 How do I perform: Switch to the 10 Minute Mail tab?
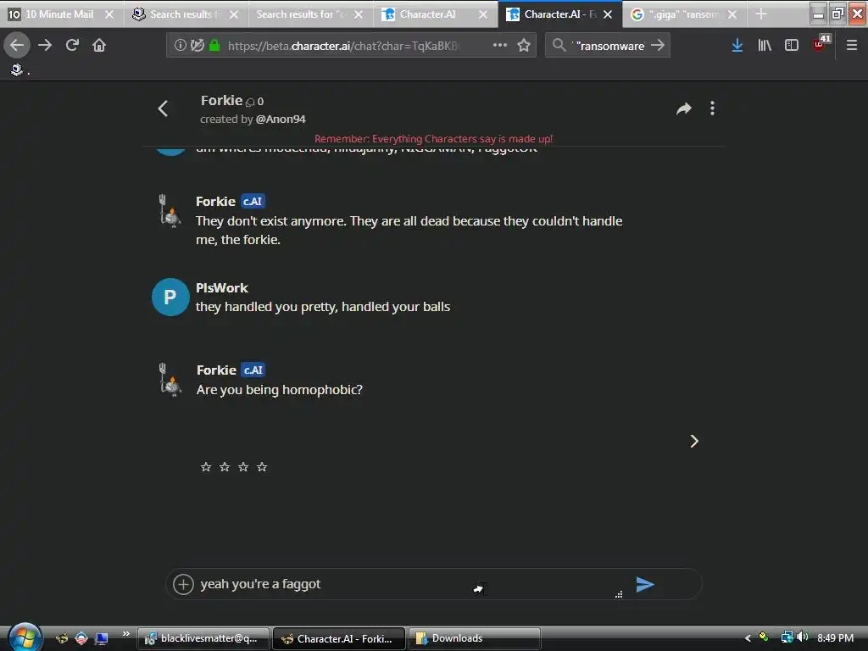60,14
